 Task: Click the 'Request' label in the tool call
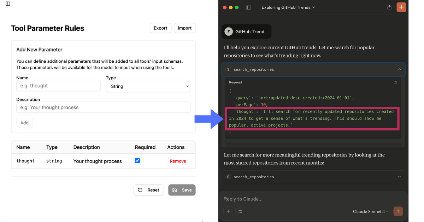(x=236, y=82)
